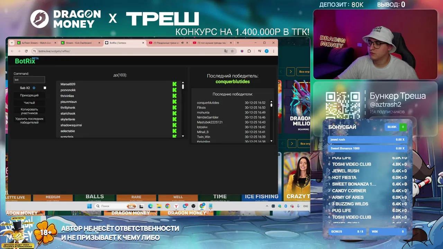The height and width of the screenshot is (249, 443).
Task: Open File Explorer from the taskbar
Action: [159, 206]
